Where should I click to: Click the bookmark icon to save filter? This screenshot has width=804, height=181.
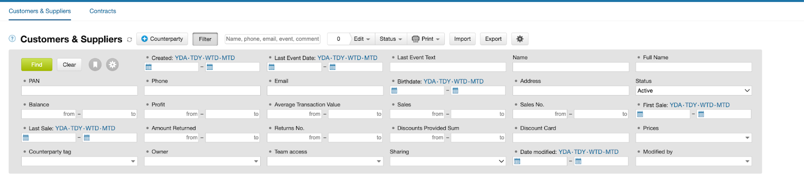pos(95,64)
